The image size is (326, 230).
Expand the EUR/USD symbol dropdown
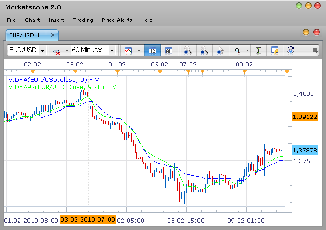[43, 50]
